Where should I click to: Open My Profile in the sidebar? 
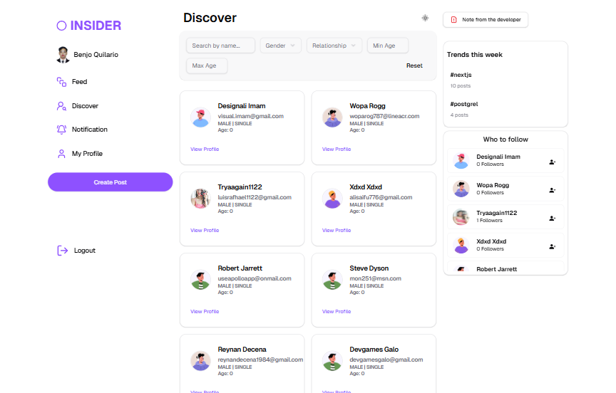(86, 154)
